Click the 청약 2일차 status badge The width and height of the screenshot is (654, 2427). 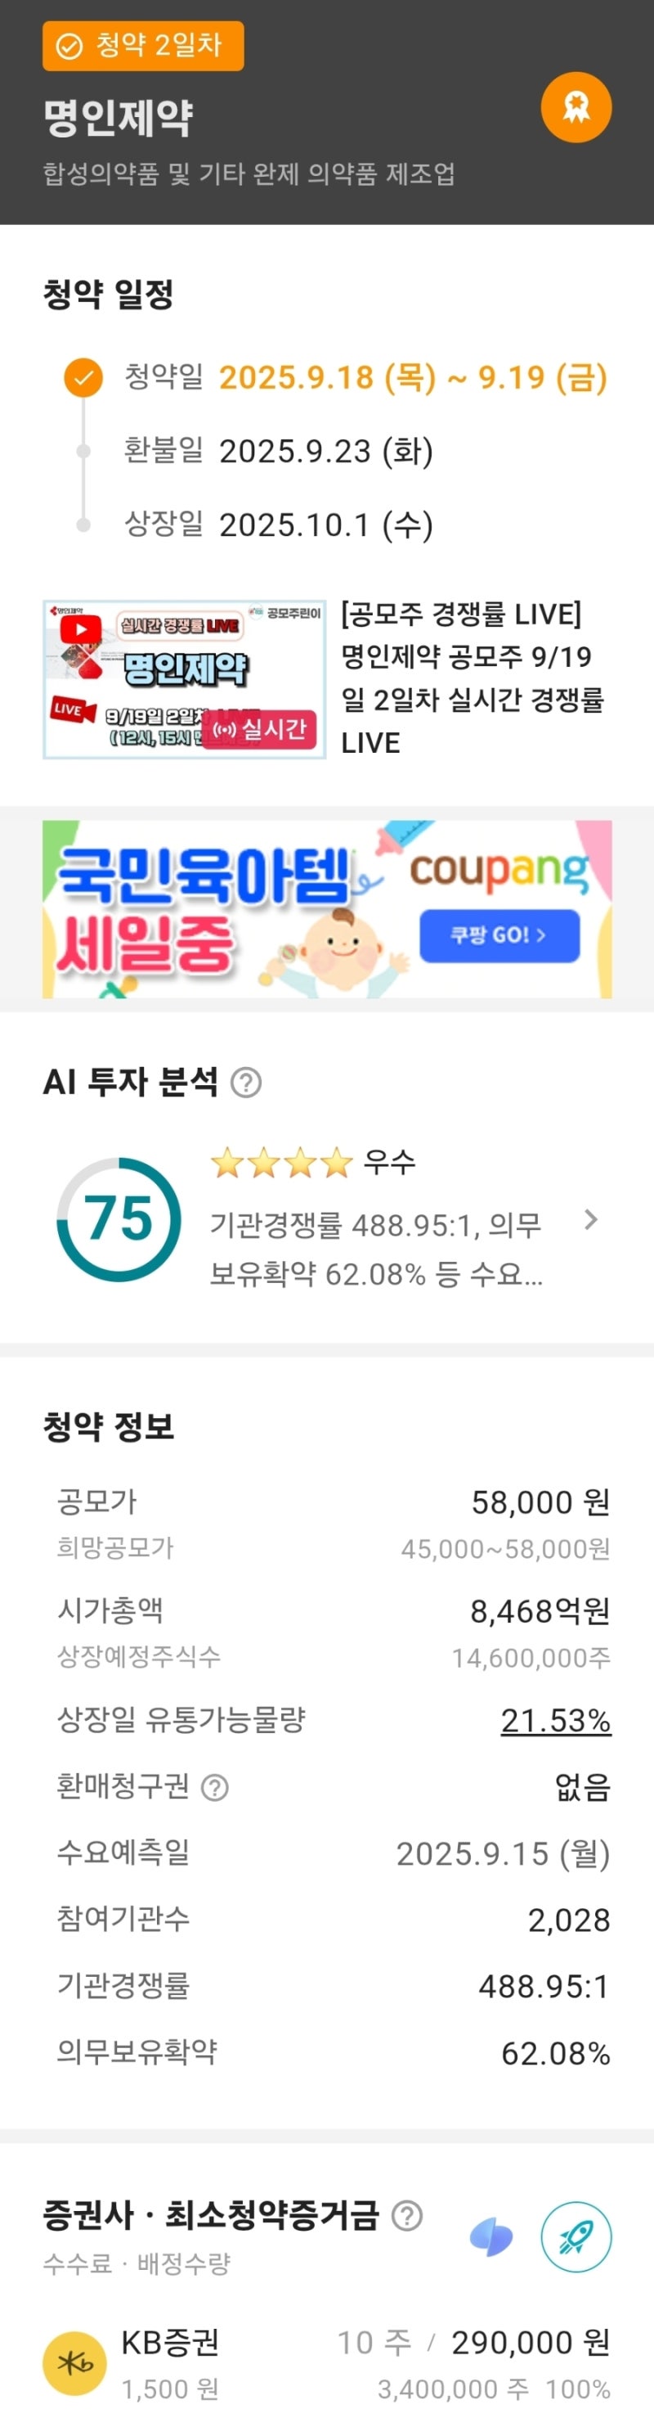[143, 45]
